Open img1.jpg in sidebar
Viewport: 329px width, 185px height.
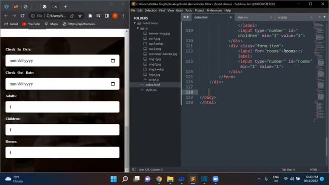pos(155,59)
